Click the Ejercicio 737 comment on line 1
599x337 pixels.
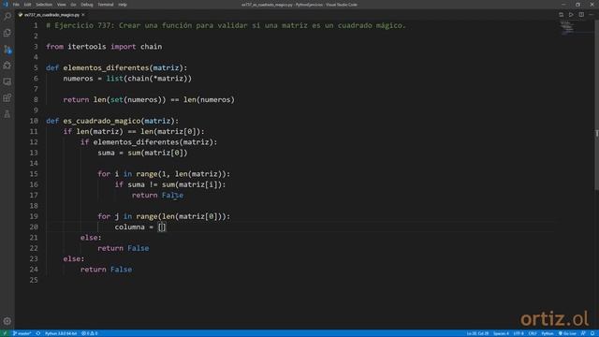(x=226, y=25)
